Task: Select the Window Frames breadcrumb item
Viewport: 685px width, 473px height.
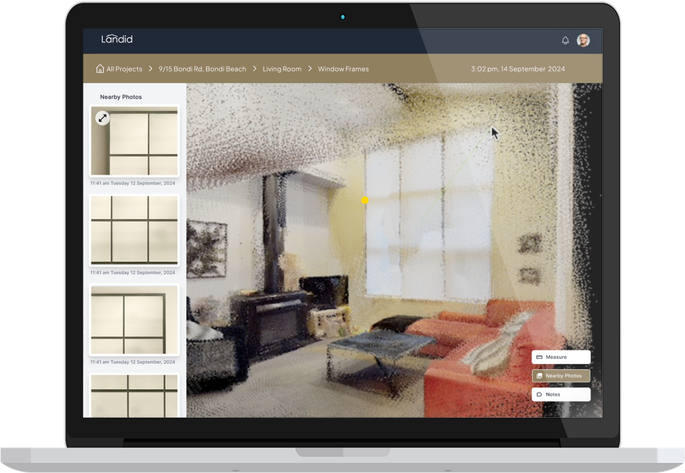Action: pos(343,69)
